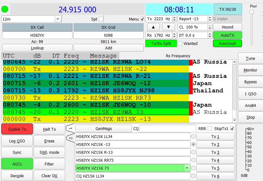The image size is (263, 181).
Task: Select the Tx 3 radio button
Action: click(193, 152)
